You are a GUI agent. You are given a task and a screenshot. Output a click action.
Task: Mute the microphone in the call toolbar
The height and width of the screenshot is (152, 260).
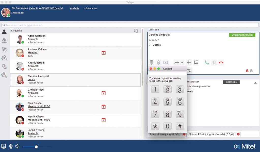click(x=158, y=62)
